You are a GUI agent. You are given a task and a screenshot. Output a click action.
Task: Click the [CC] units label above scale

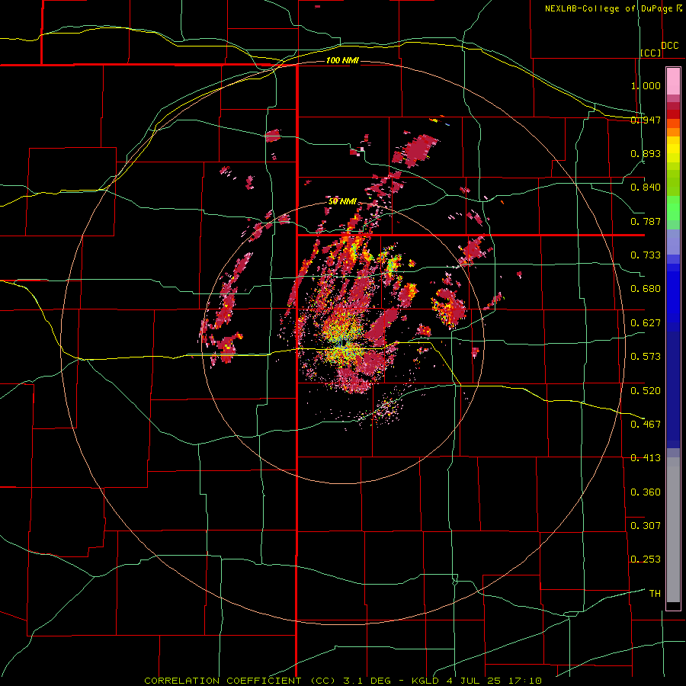click(x=651, y=53)
